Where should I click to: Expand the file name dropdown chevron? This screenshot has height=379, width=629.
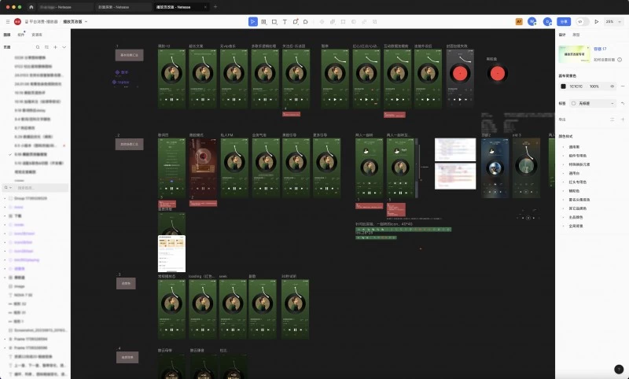[x=85, y=22]
